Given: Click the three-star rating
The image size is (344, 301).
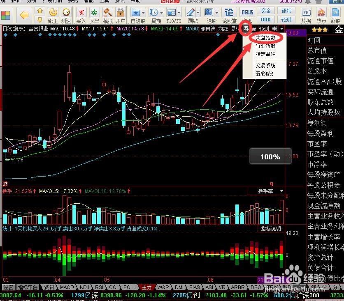Looking at the screenshot, I should point(319,30).
